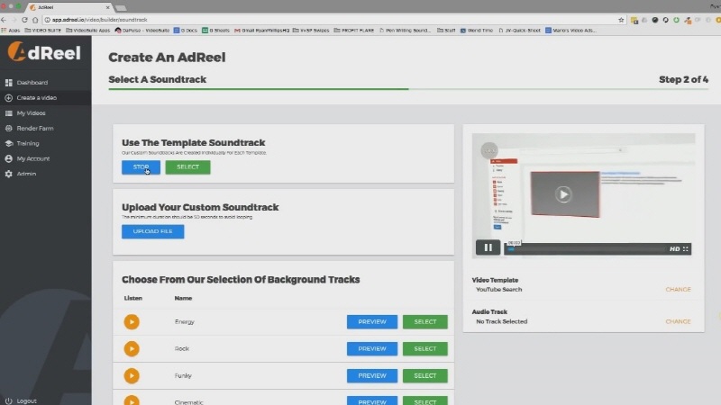The width and height of the screenshot is (721, 405).
Task: Click the AdReel logo
Action: pos(44,52)
